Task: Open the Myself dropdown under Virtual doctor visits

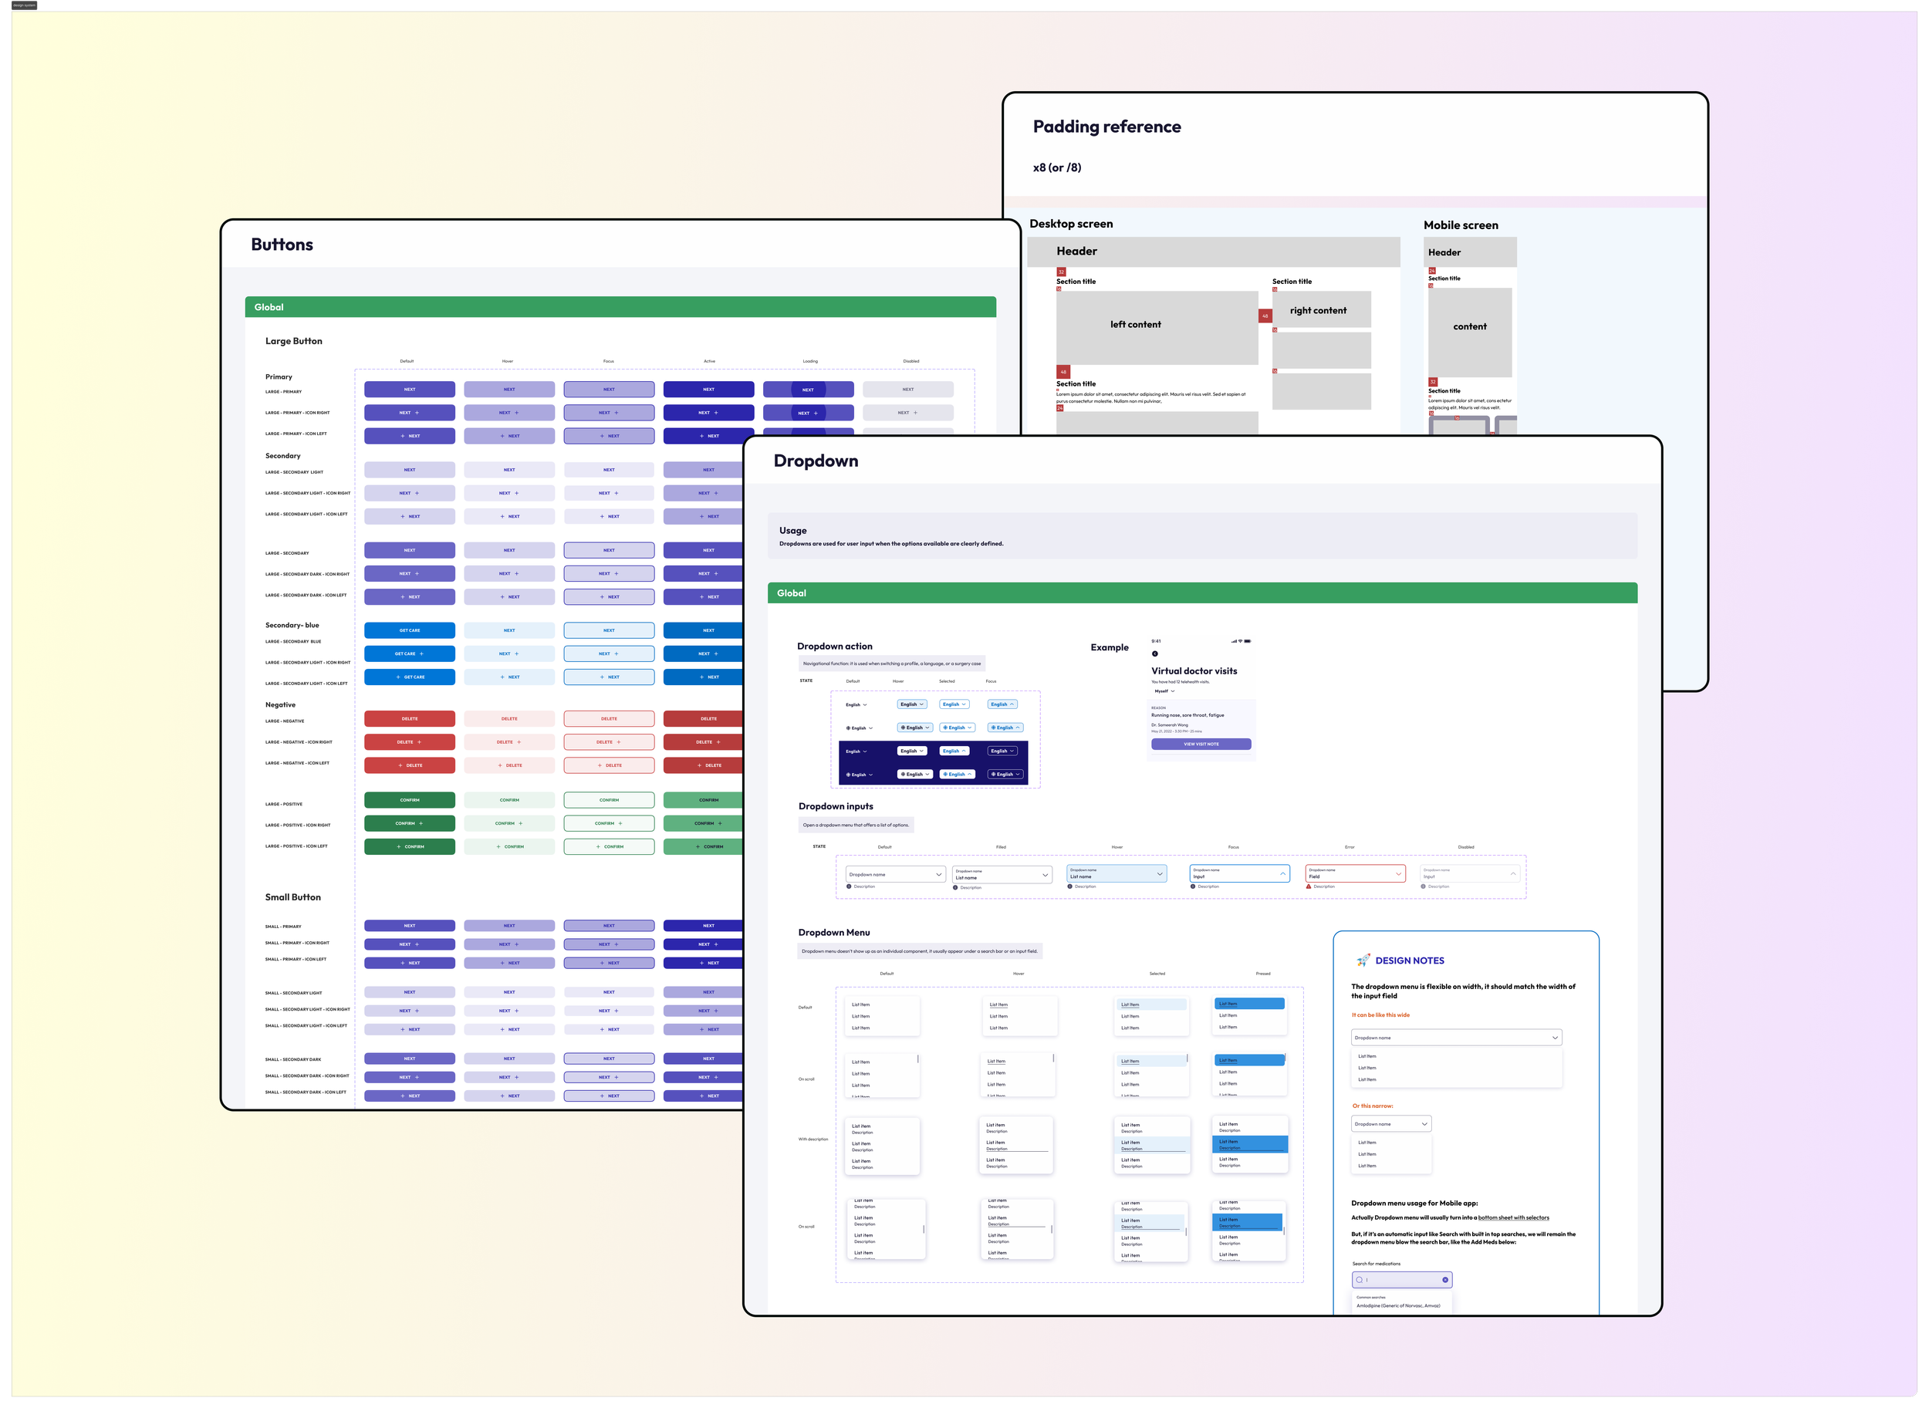Action: click(x=1164, y=691)
